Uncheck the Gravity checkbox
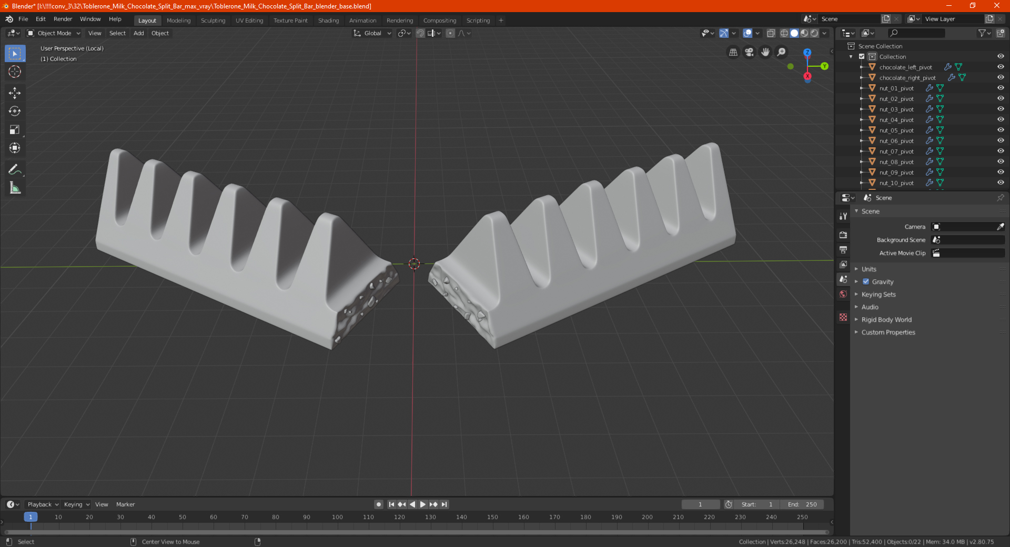 click(x=866, y=282)
